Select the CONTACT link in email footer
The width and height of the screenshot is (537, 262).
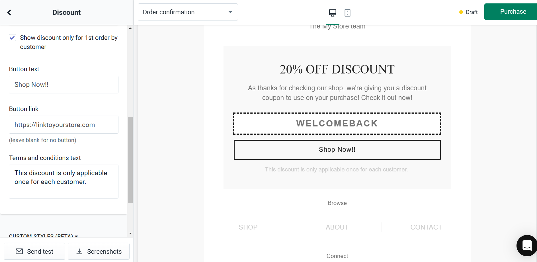426,227
